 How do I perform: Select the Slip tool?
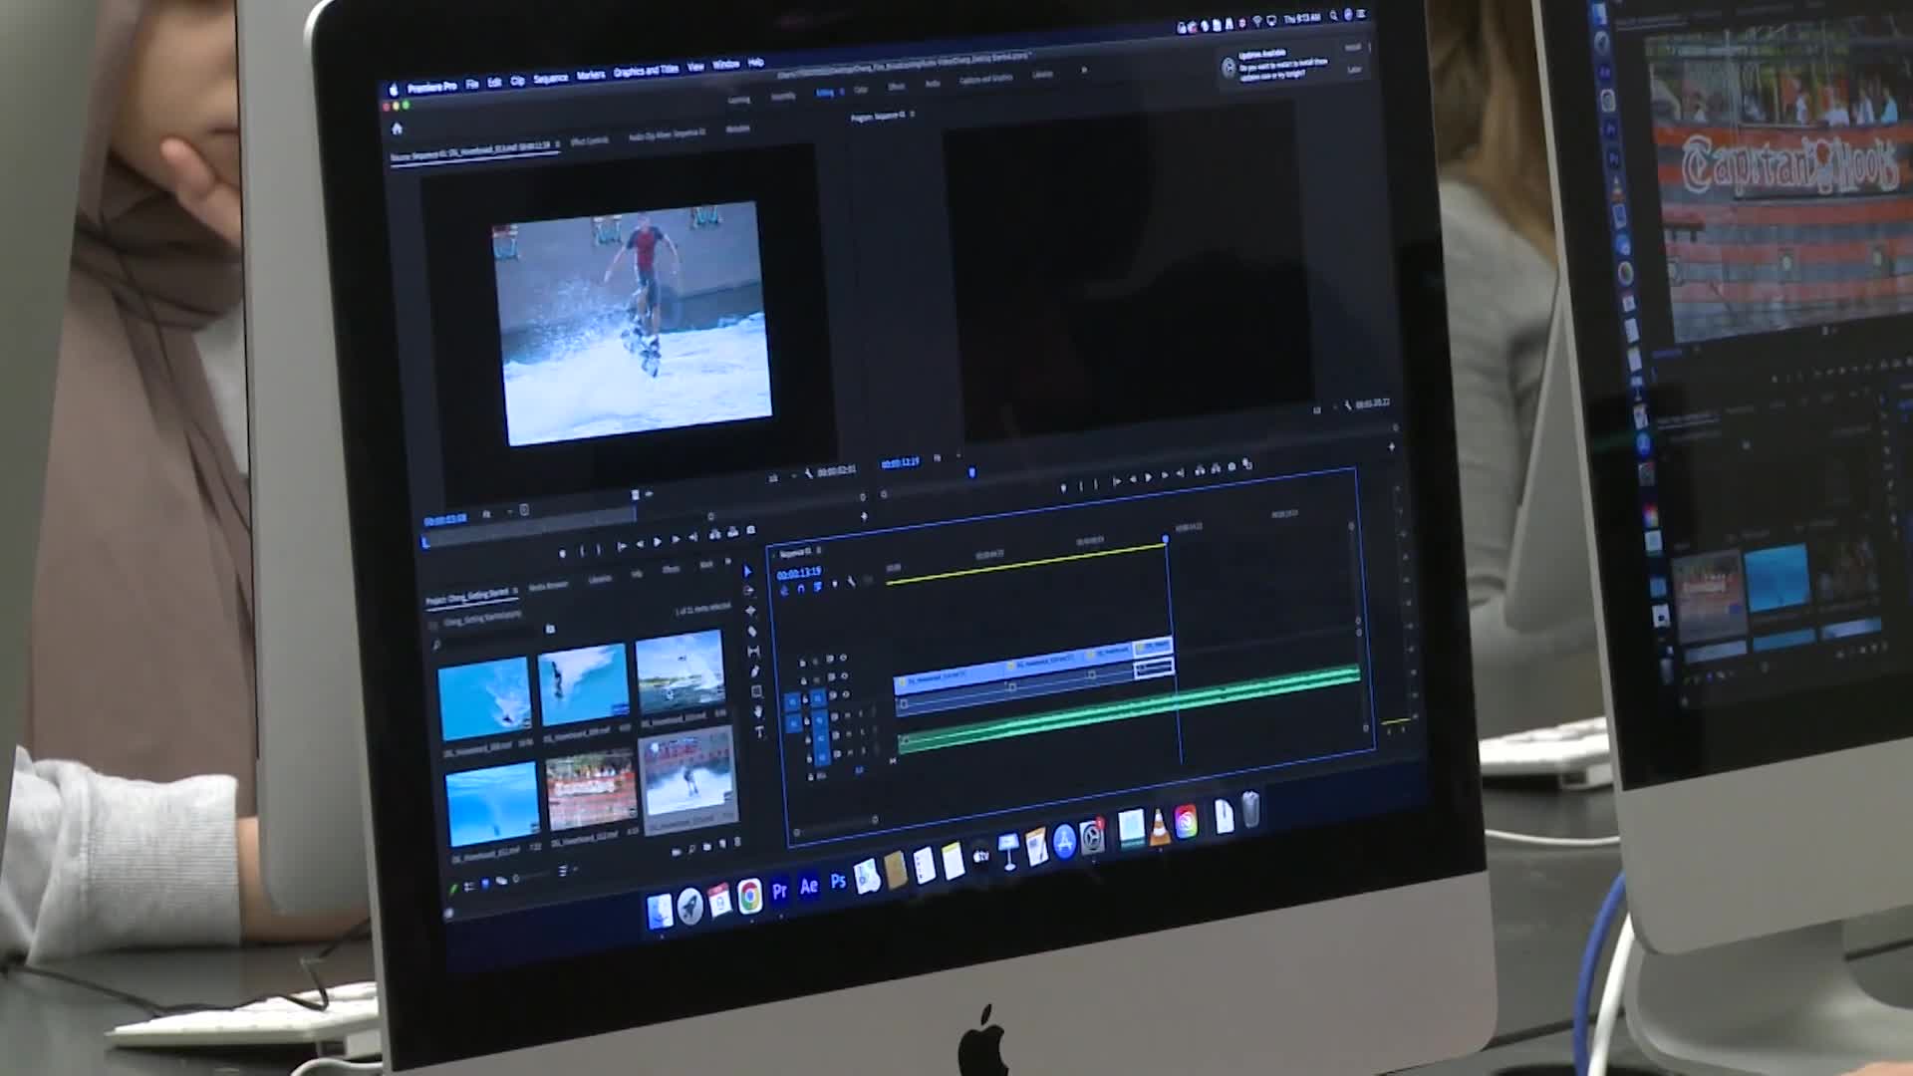[754, 652]
